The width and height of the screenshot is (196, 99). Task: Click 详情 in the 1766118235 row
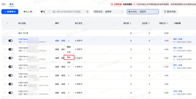coord(180,48)
